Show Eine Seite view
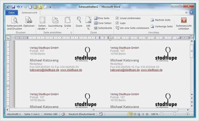Image resolution: width=199 pixels, height=121 pixels. point(102,18)
